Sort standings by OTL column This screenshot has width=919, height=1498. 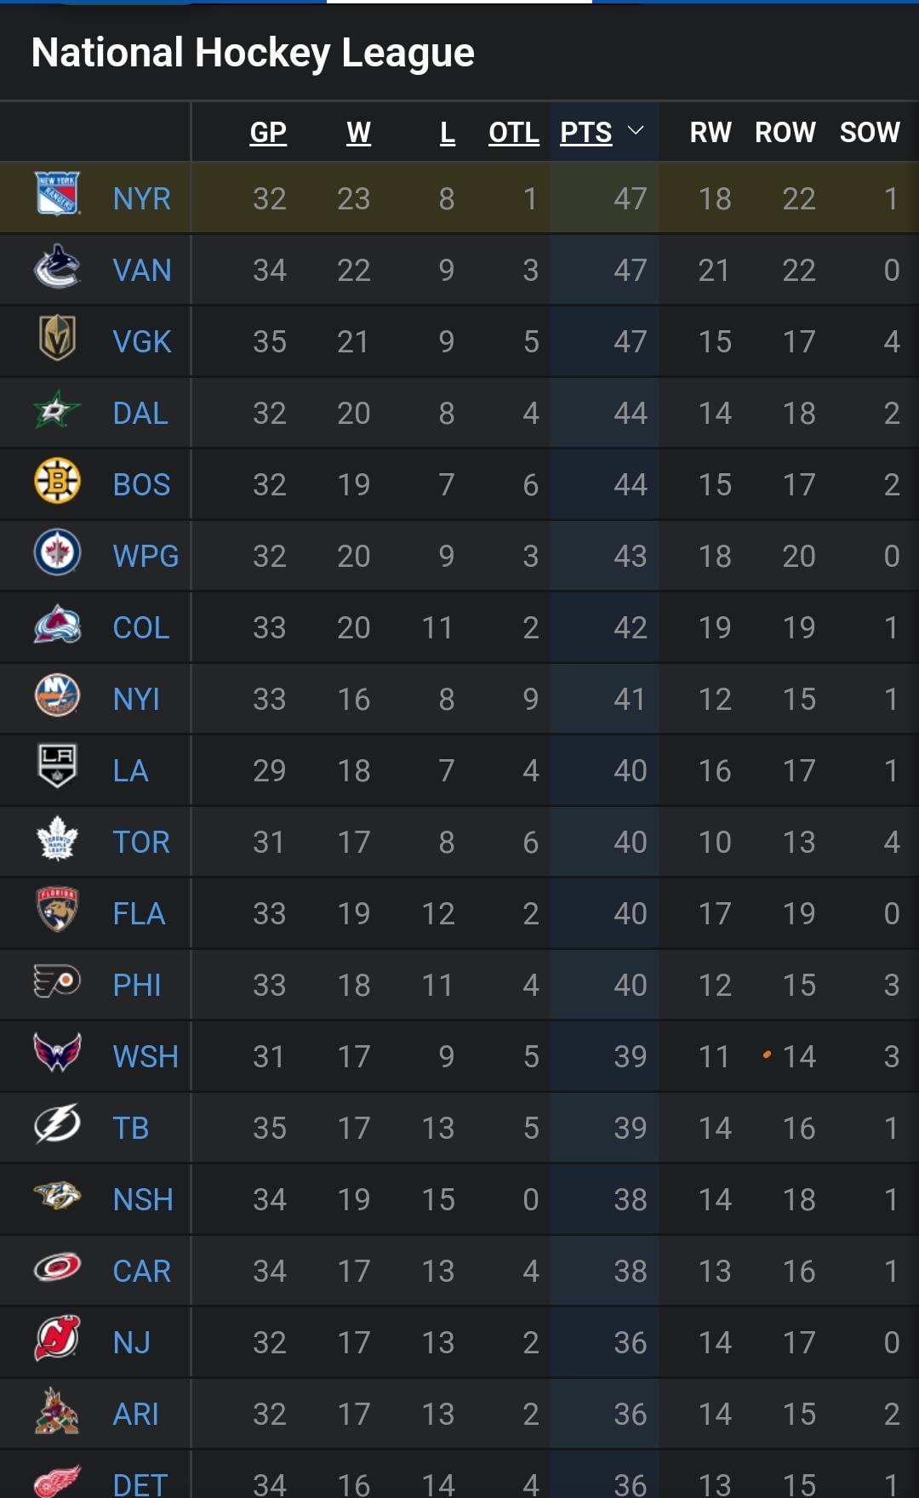point(514,133)
